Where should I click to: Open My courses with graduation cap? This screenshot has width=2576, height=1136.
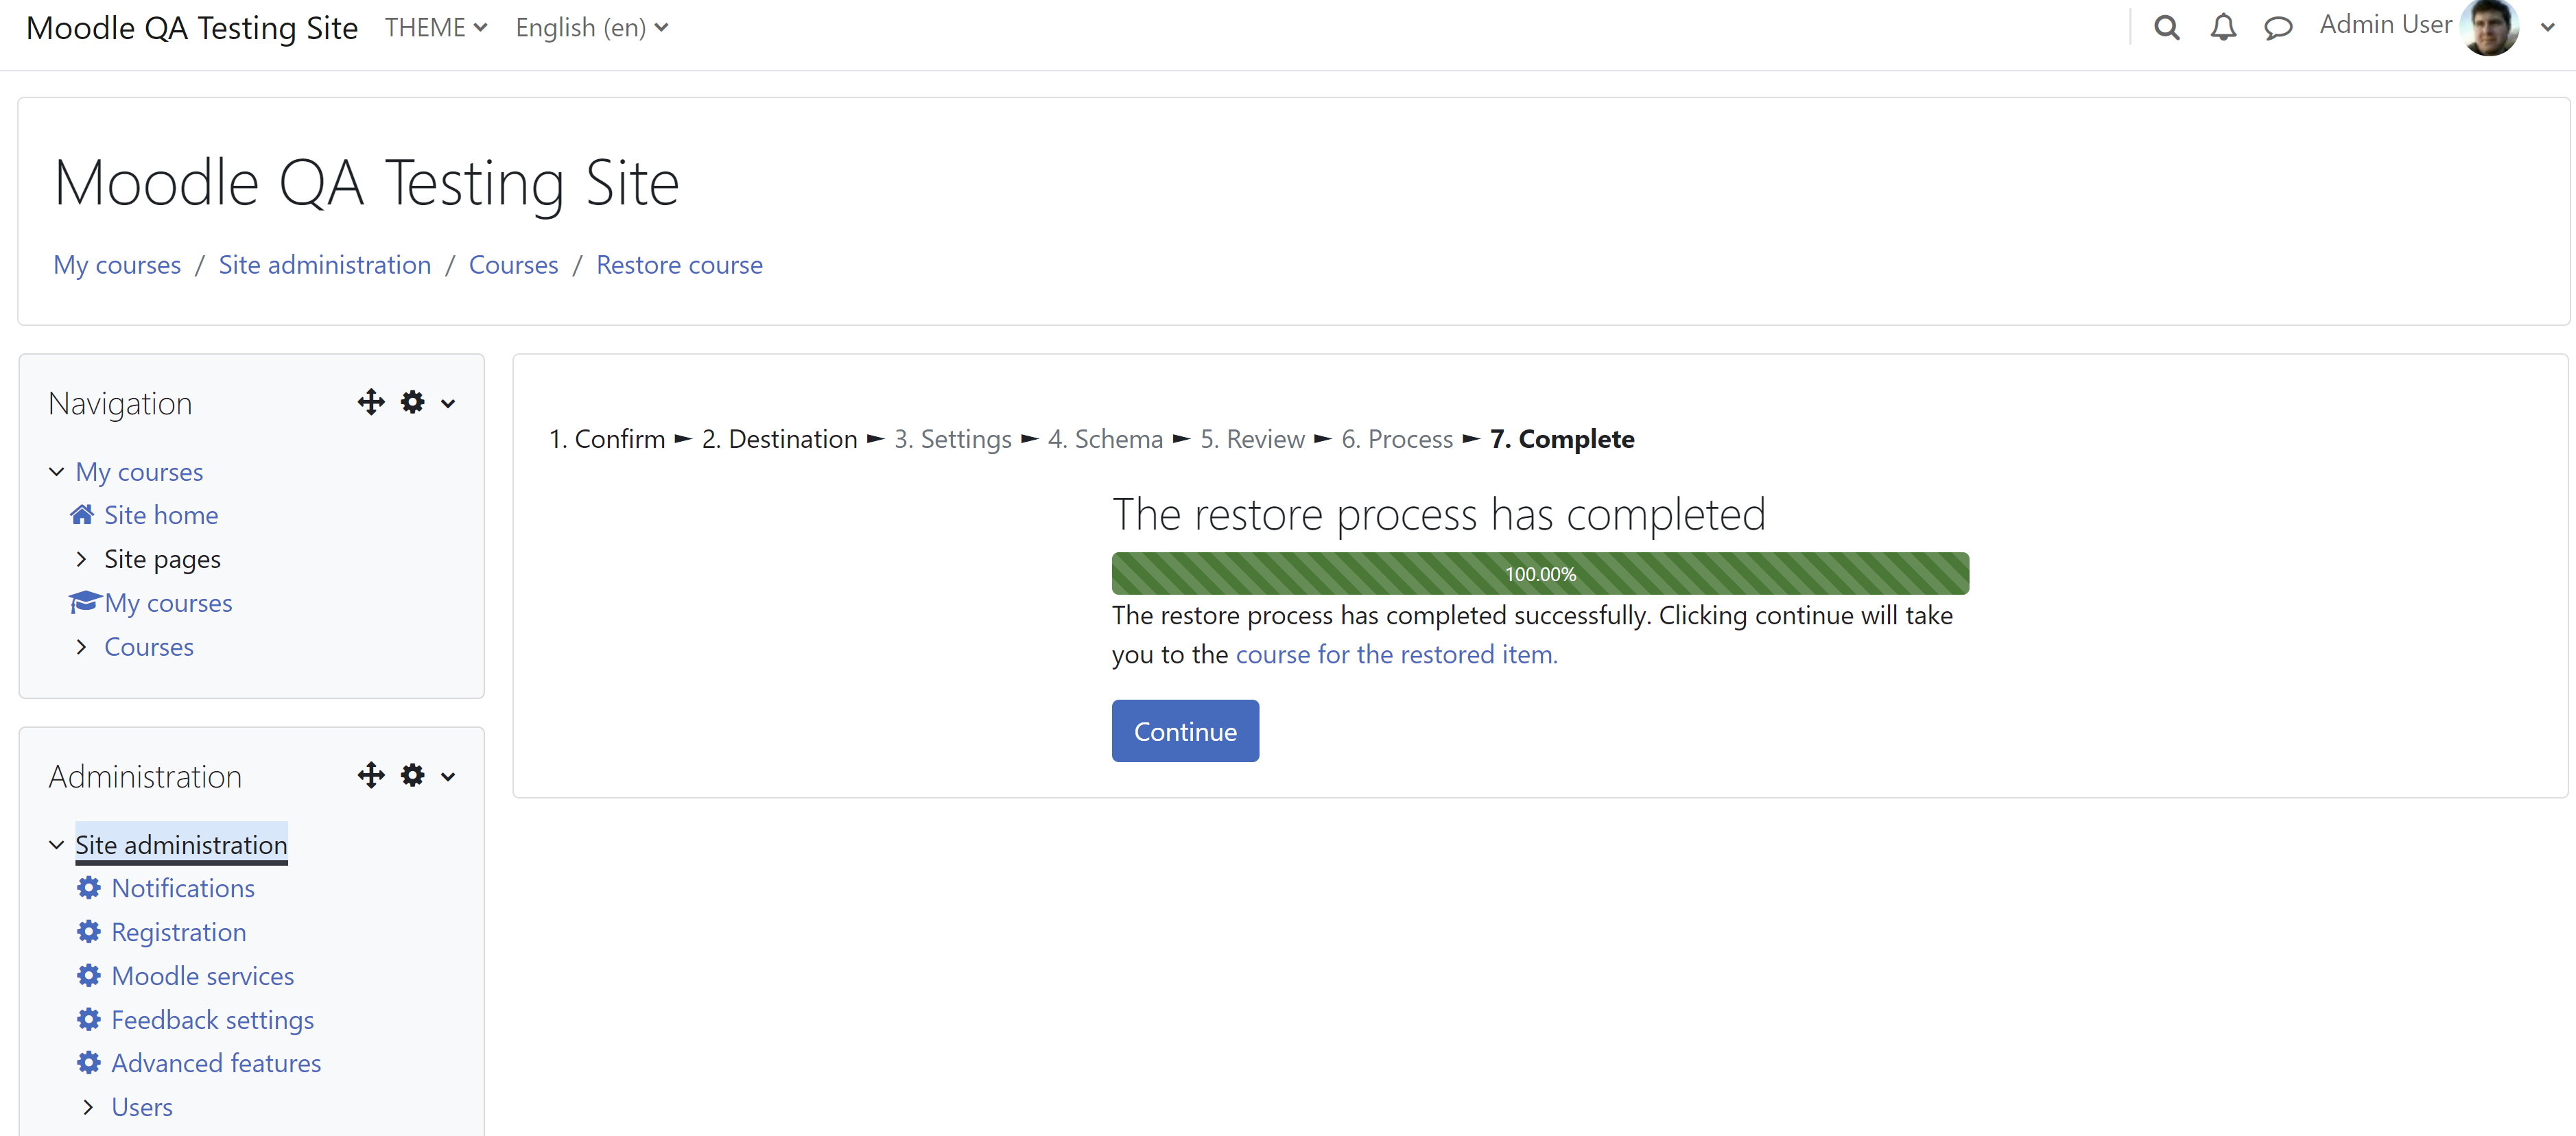[168, 602]
